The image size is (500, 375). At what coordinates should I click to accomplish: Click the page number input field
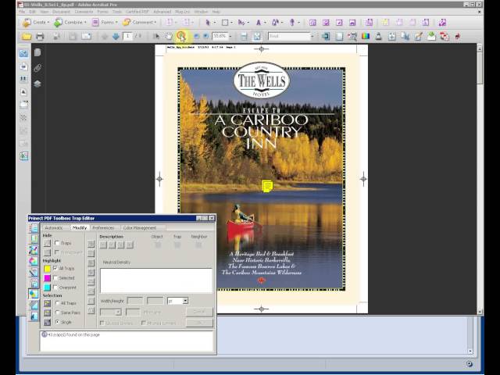tap(128, 36)
